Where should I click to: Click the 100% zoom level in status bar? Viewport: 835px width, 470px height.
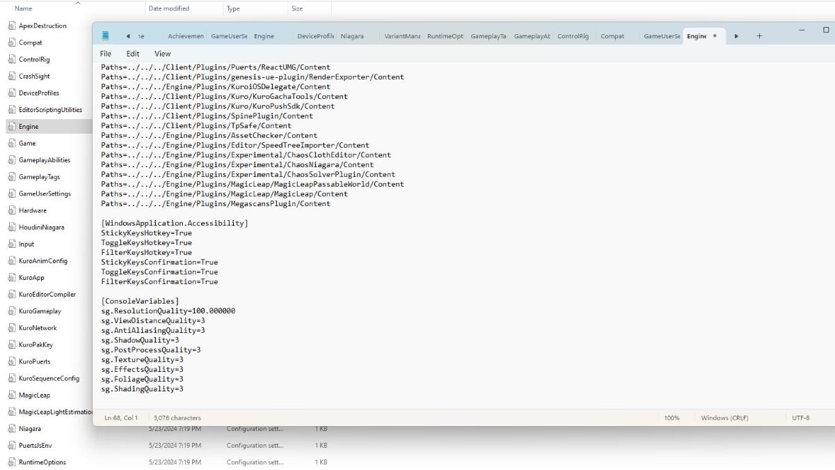click(x=671, y=418)
